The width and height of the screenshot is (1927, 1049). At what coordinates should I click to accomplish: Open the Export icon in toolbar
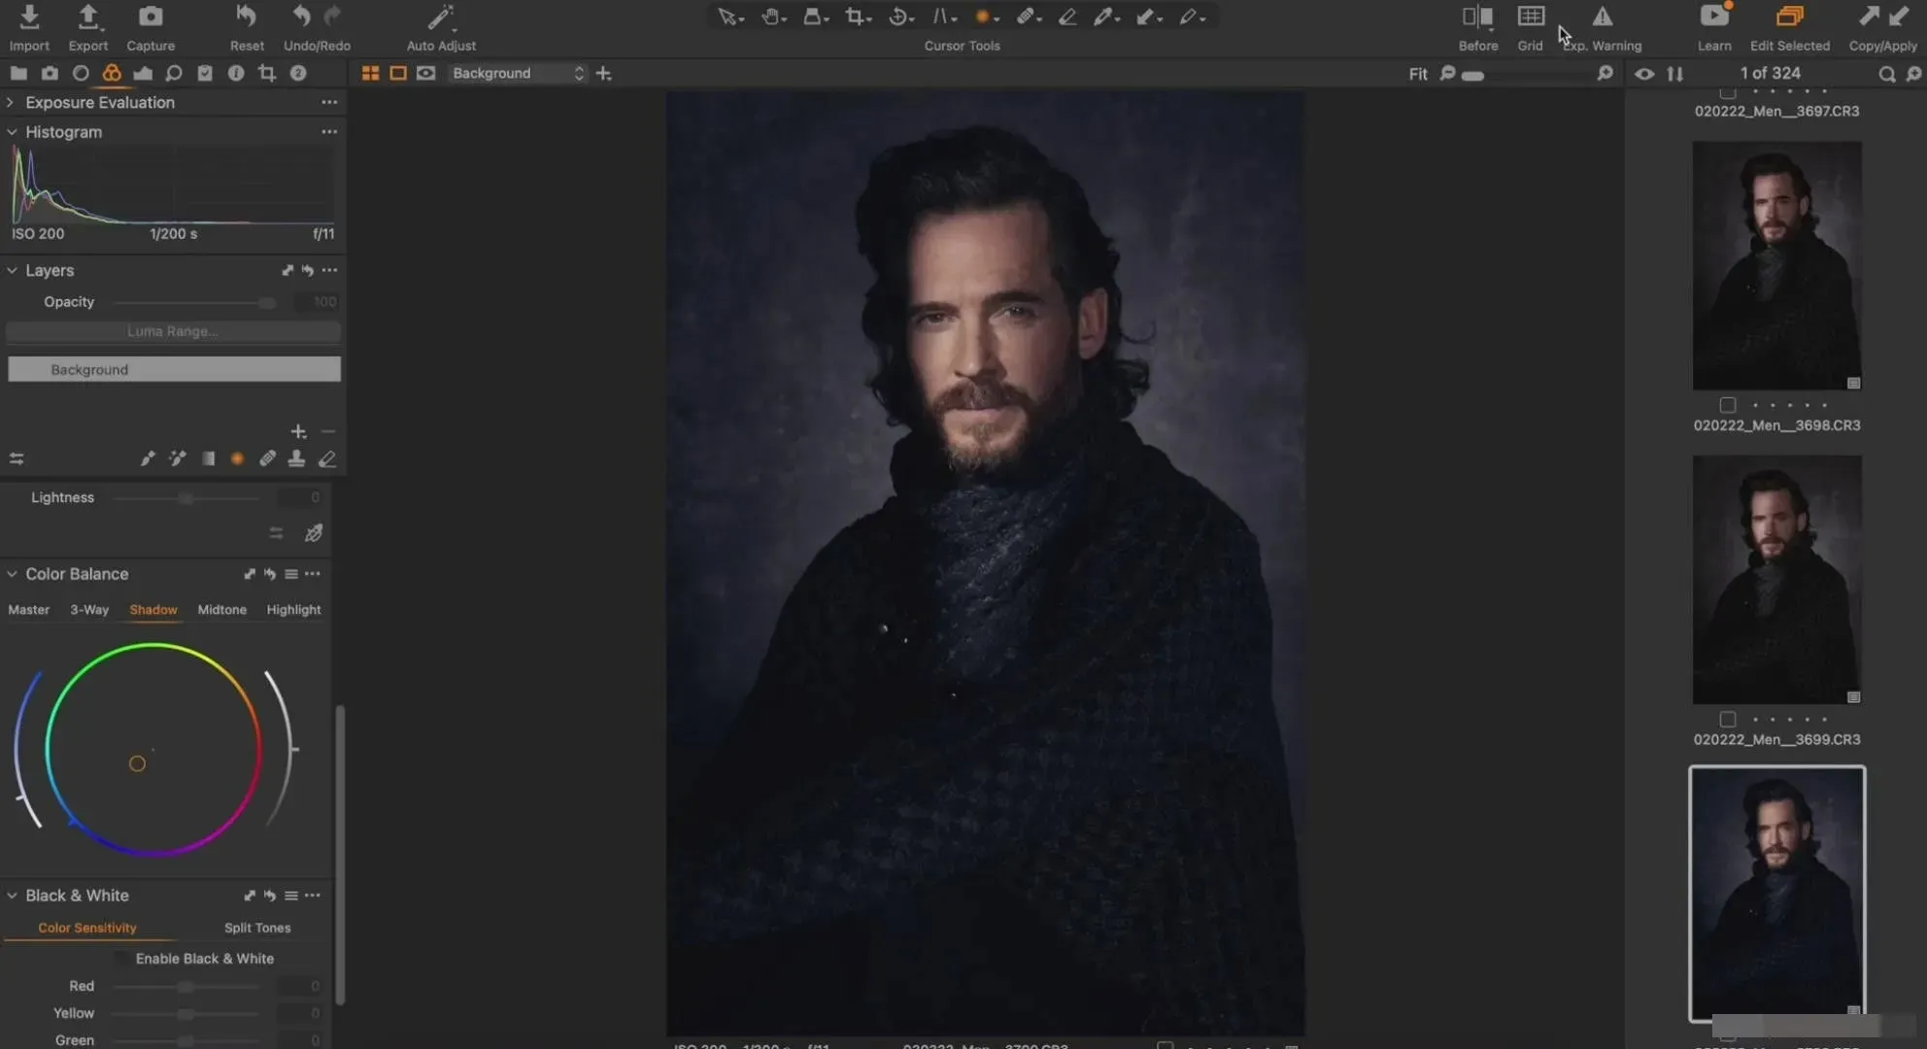87,17
